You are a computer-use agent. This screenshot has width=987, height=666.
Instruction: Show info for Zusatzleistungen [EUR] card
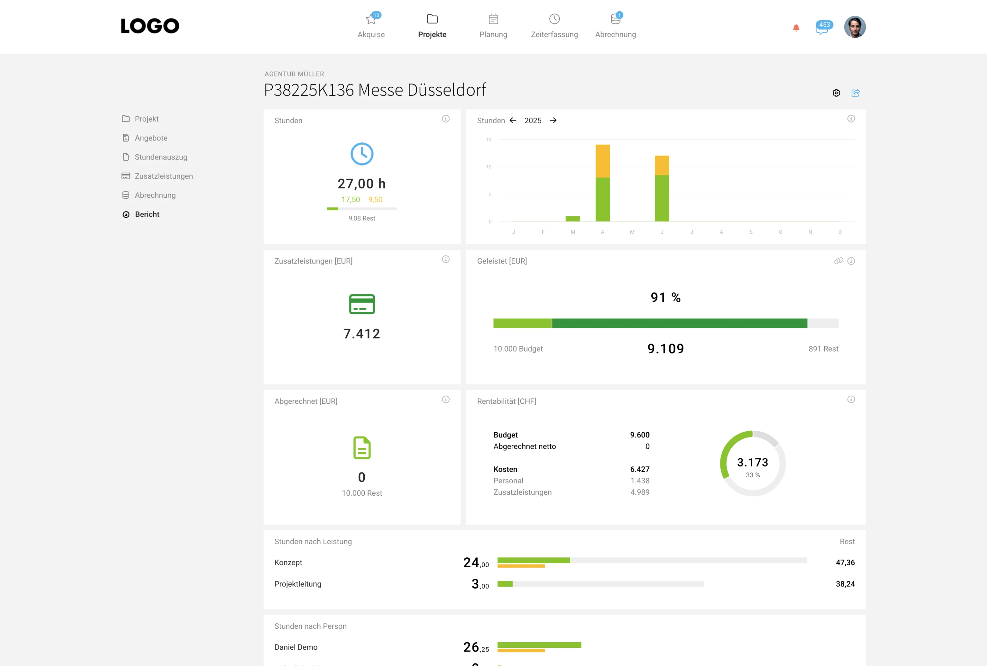[445, 259]
